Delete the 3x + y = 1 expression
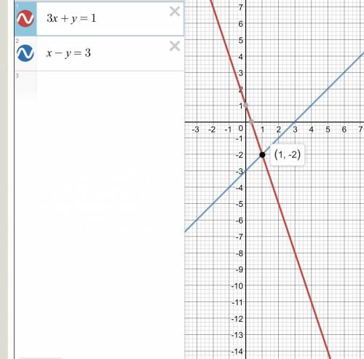Image resolution: width=364 pixels, height=359 pixels. (x=175, y=12)
